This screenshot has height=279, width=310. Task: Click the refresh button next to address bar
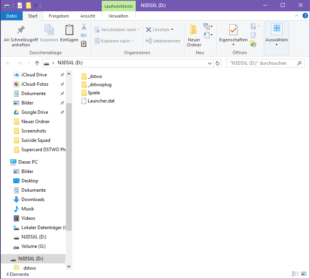pos(218,63)
